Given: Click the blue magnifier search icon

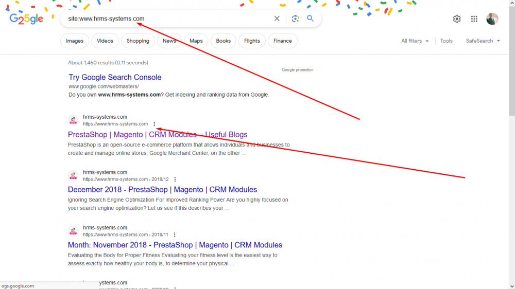Looking at the screenshot, I should [310, 19].
